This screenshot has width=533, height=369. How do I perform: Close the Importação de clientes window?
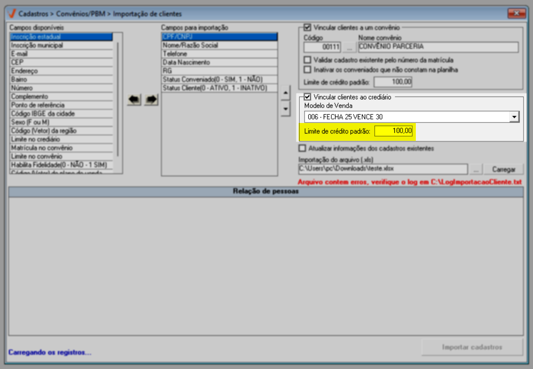516,13
